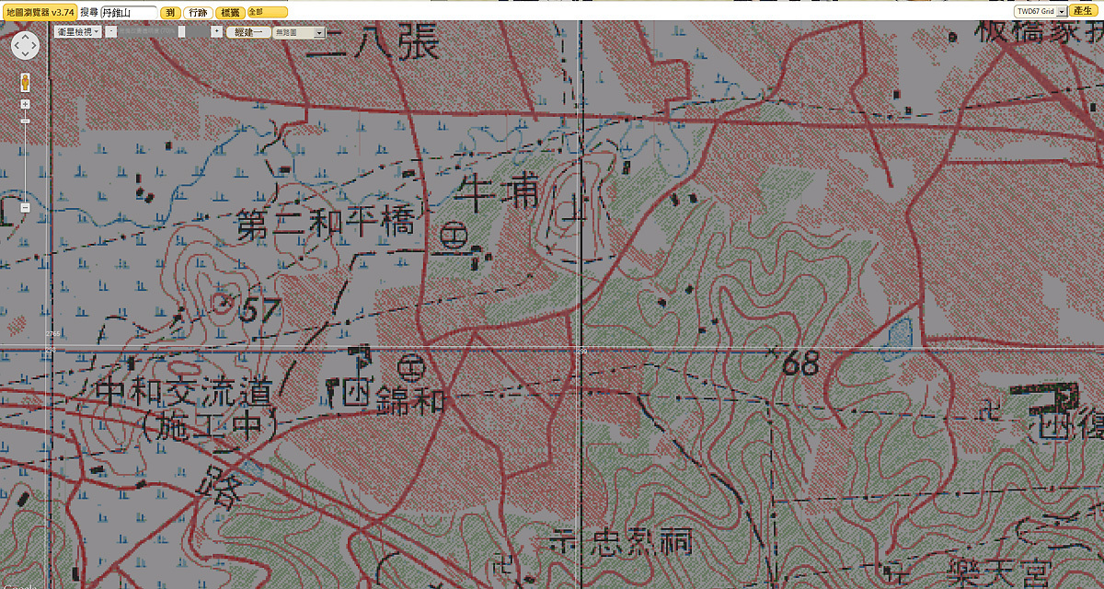Click the 標籤 label button
The height and width of the screenshot is (589, 1104).
click(230, 13)
